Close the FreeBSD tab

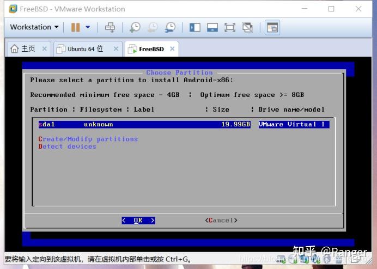[x=172, y=49]
